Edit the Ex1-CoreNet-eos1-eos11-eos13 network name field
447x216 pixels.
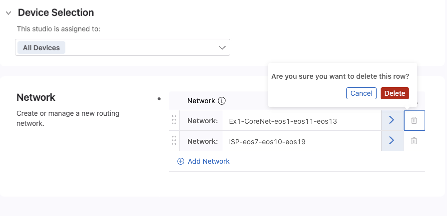302,121
